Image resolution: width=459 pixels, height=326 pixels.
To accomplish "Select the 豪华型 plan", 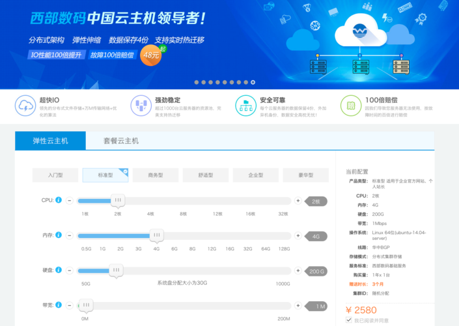I will [x=305, y=175].
